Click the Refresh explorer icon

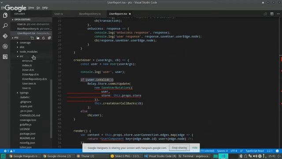pyautogui.click(x=44, y=38)
